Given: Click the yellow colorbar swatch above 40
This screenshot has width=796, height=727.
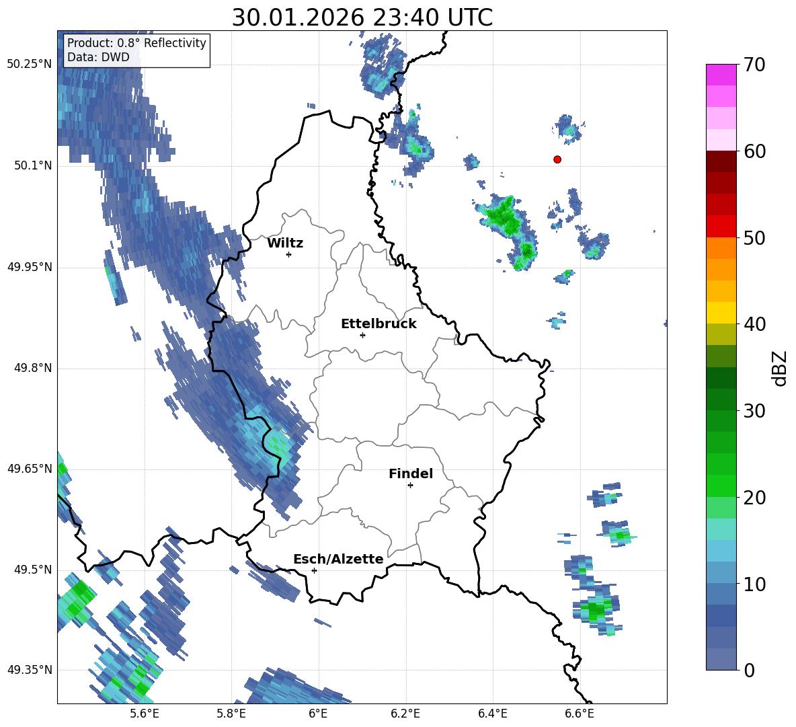Looking at the screenshot, I should pyautogui.click(x=721, y=313).
